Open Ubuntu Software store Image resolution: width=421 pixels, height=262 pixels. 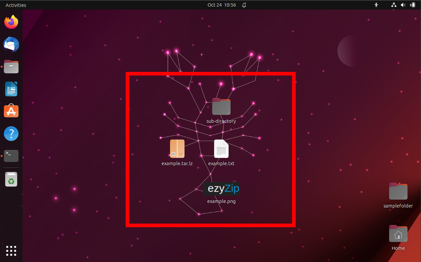[11, 111]
